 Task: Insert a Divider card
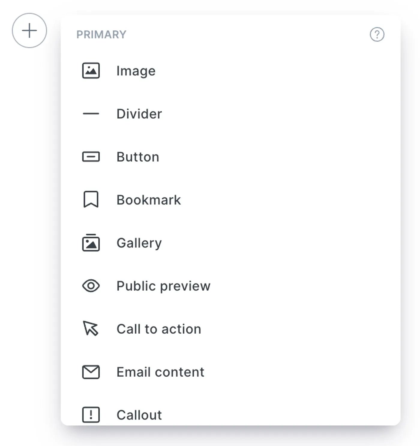pyautogui.click(x=230, y=114)
